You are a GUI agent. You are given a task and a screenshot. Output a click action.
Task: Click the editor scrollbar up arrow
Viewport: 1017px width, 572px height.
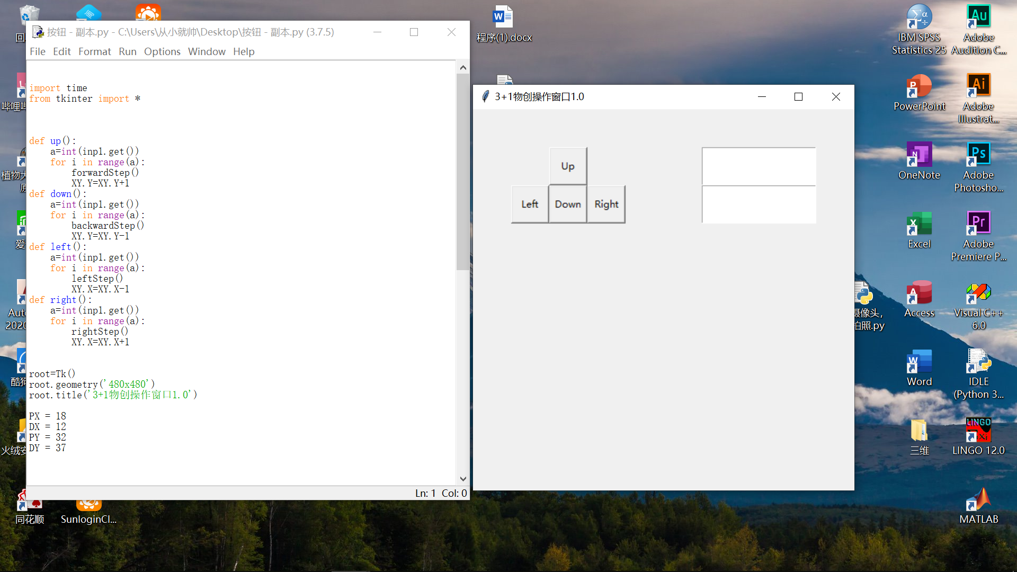pos(463,68)
